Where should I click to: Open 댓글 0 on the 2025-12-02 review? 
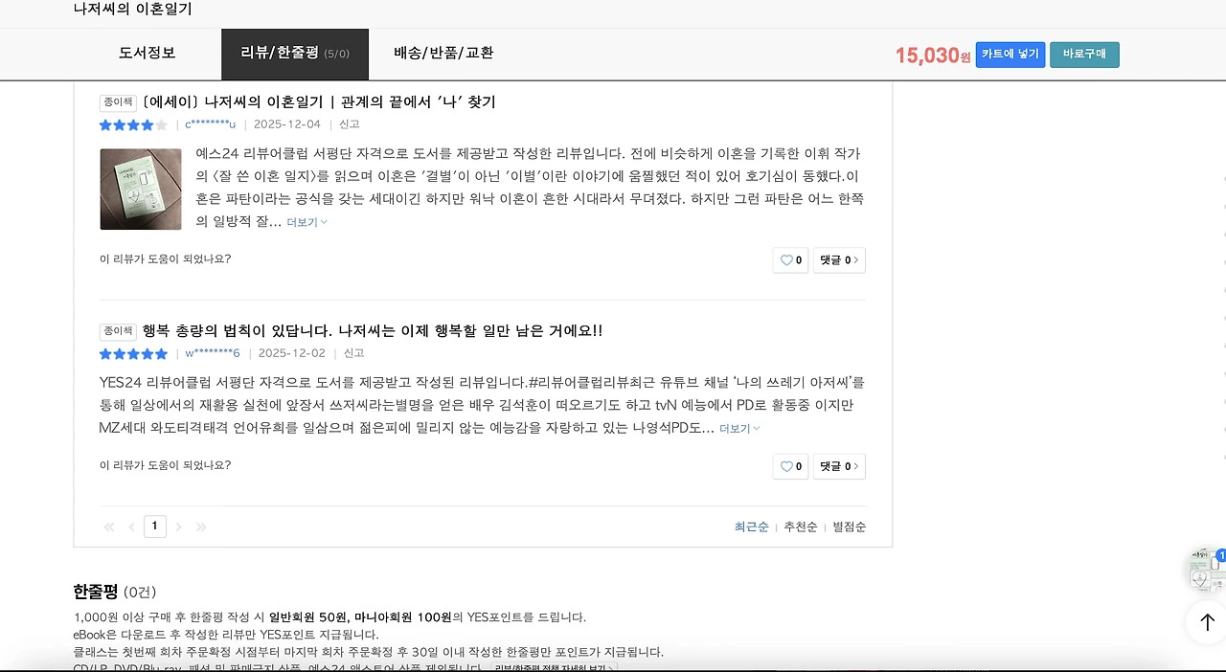[x=839, y=466]
